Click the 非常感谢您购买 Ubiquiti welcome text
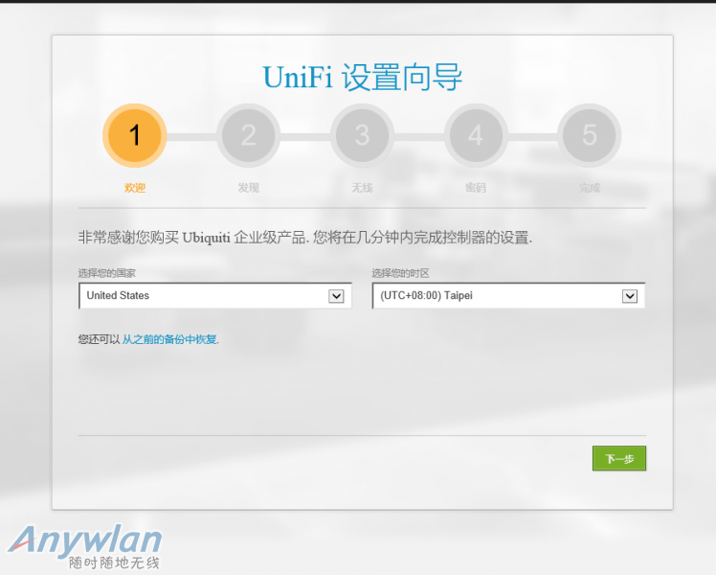Viewport: 716px width, 575px height. [305, 238]
